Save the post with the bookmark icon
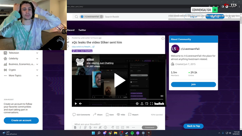 tap(110, 114)
